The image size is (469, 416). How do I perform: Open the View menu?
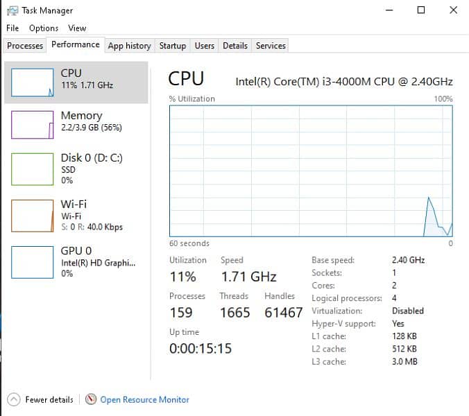pos(77,28)
